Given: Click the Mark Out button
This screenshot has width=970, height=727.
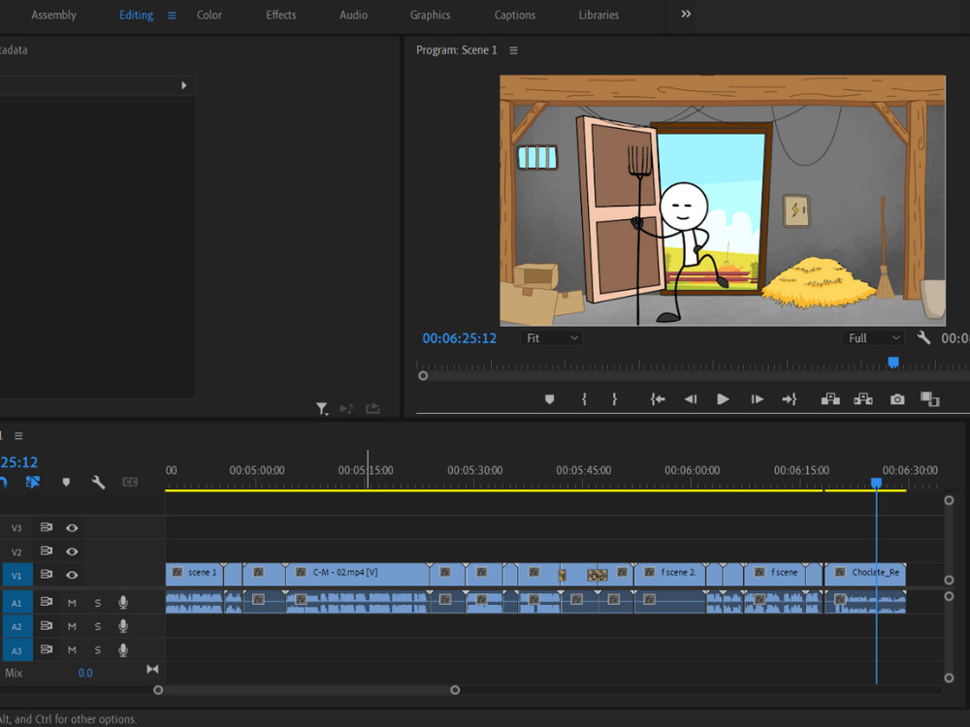Looking at the screenshot, I should pyautogui.click(x=614, y=399).
